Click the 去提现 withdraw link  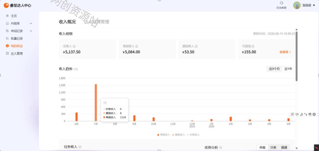click(x=285, y=52)
